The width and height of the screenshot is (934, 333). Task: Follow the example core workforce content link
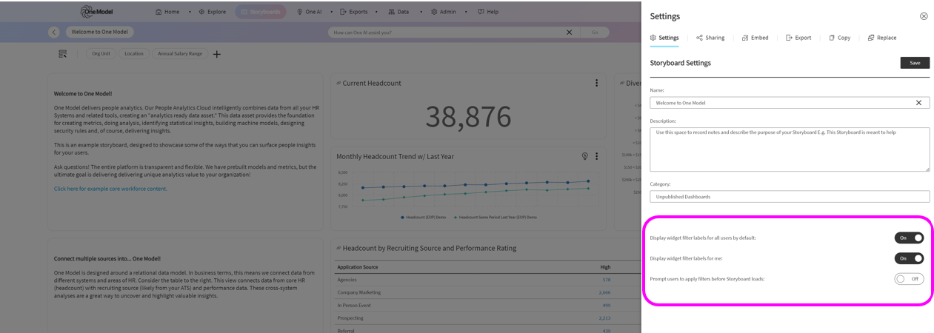(x=110, y=189)
